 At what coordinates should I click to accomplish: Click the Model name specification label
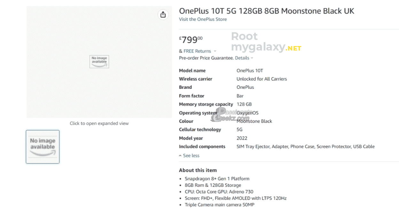point(192,71)
